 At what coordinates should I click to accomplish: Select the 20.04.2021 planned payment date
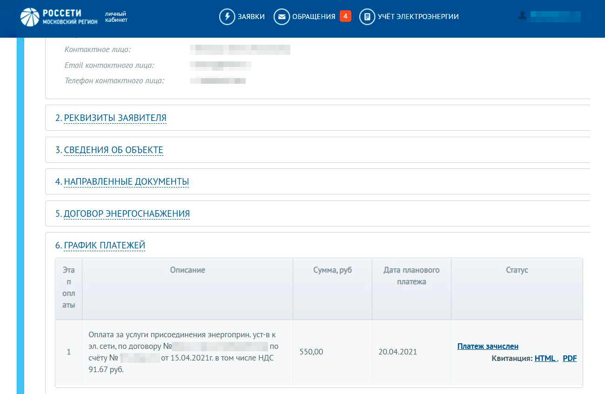[411, 352]
